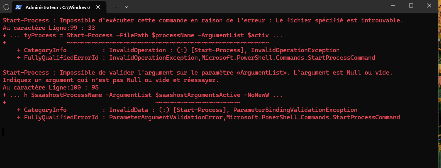
Task: Click the blinking cursor at the prompt
Action: 3,132
